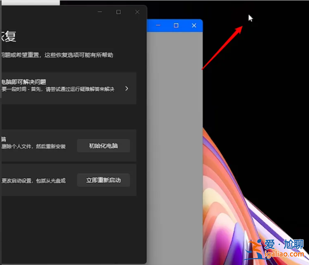Click the 恢复 page heading
This screenshot has width=309, height=265.
[x=8, y=37]
